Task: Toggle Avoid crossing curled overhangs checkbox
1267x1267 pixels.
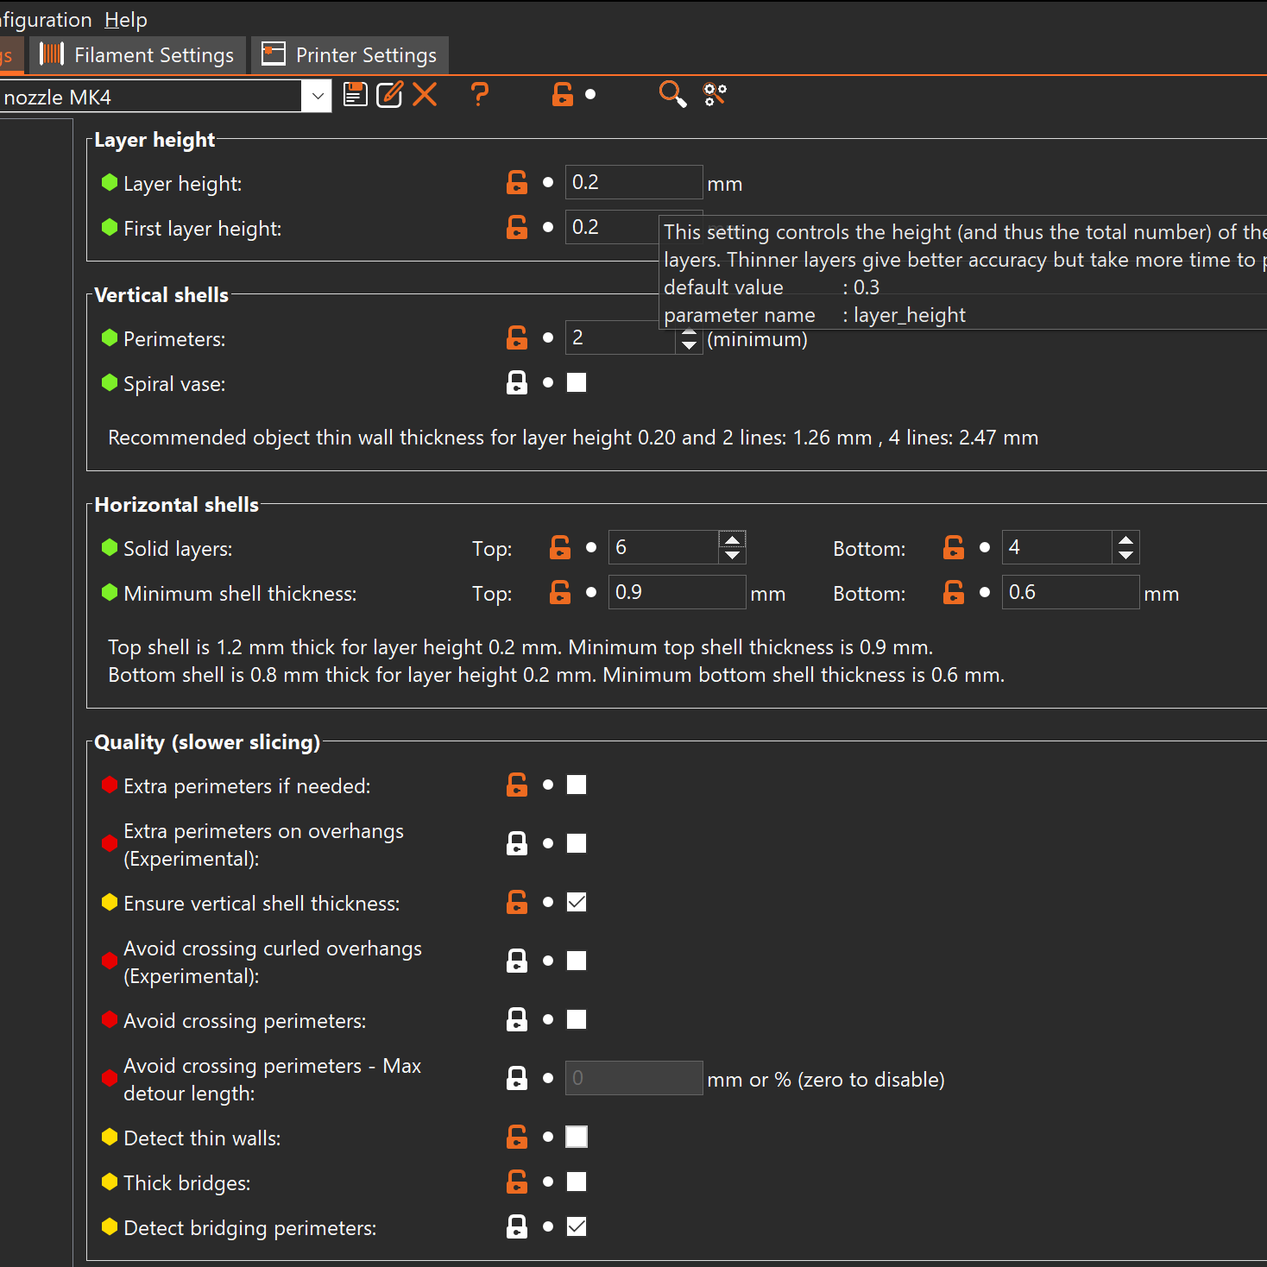Action: click(x=577, y=961)
